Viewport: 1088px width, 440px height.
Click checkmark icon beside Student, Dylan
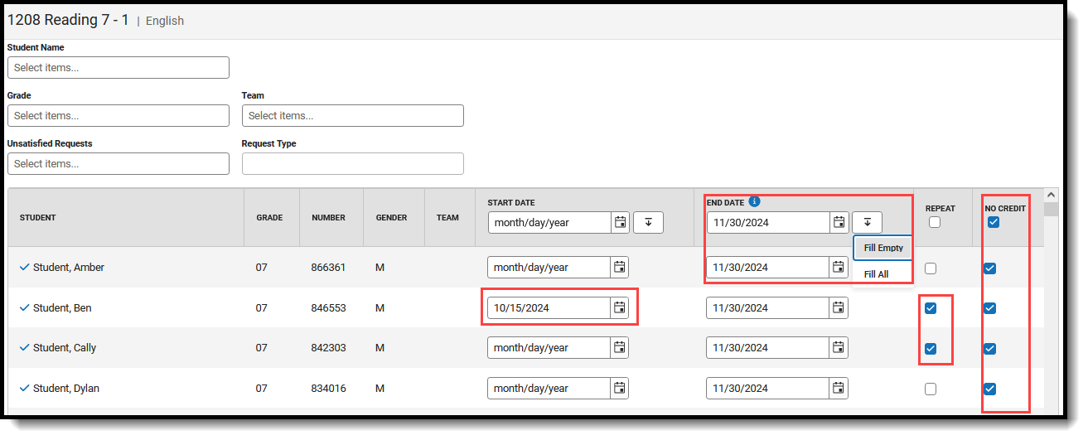24,388
